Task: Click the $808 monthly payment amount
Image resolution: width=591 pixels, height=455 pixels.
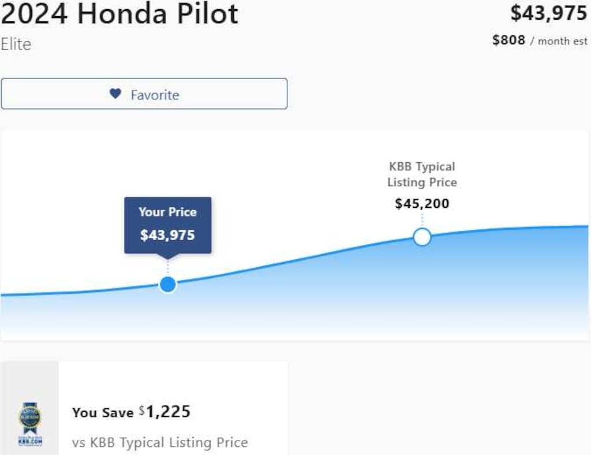Action: (508, 40)
